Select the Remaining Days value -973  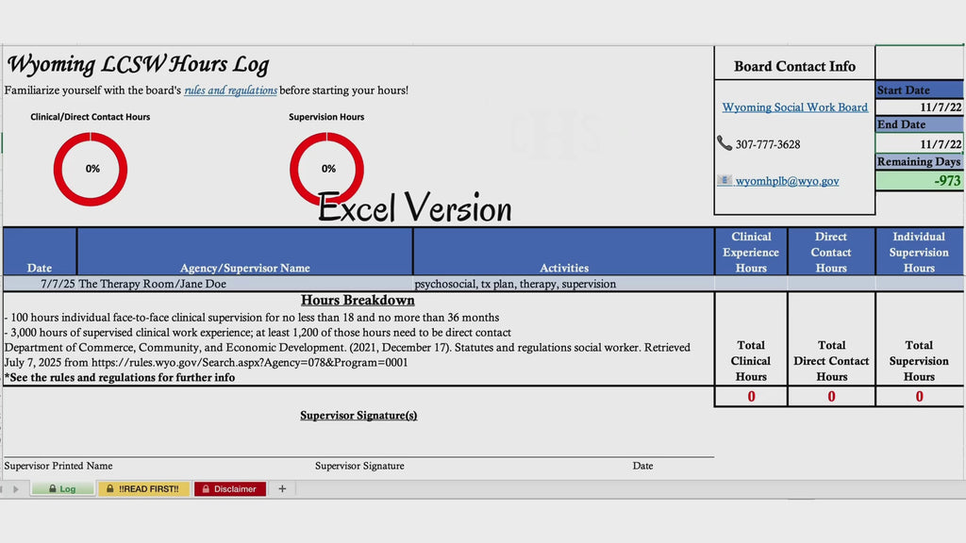[919, 180]
